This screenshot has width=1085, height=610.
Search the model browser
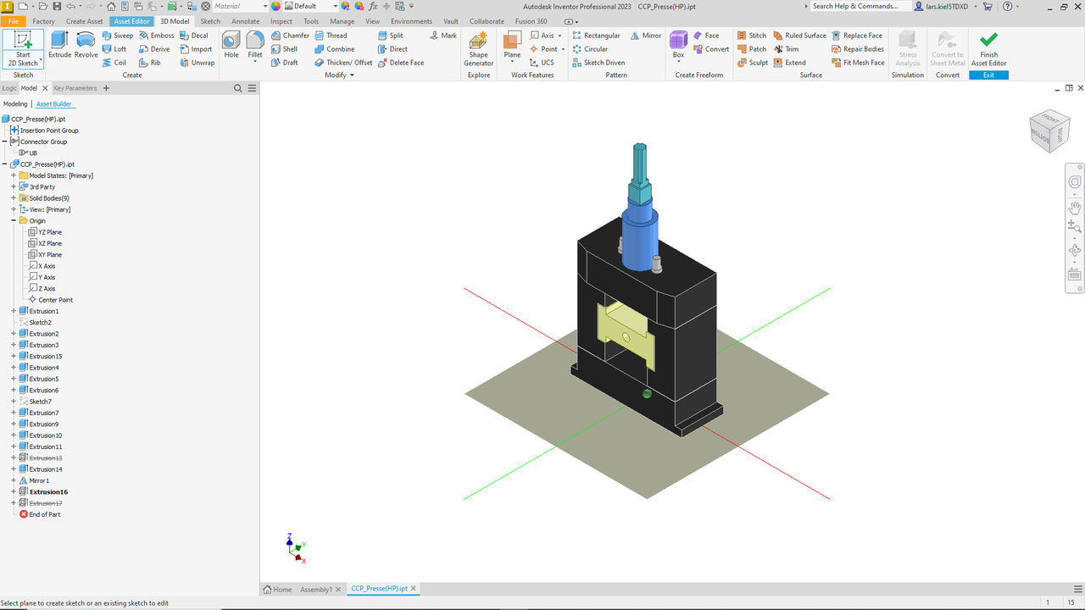coord(238,88)
